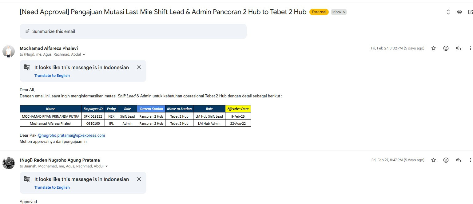Add emoji reaction to Nugroho's message
Image resolution: width=473 pixels, height=204 pixels.
pos(446,160)
